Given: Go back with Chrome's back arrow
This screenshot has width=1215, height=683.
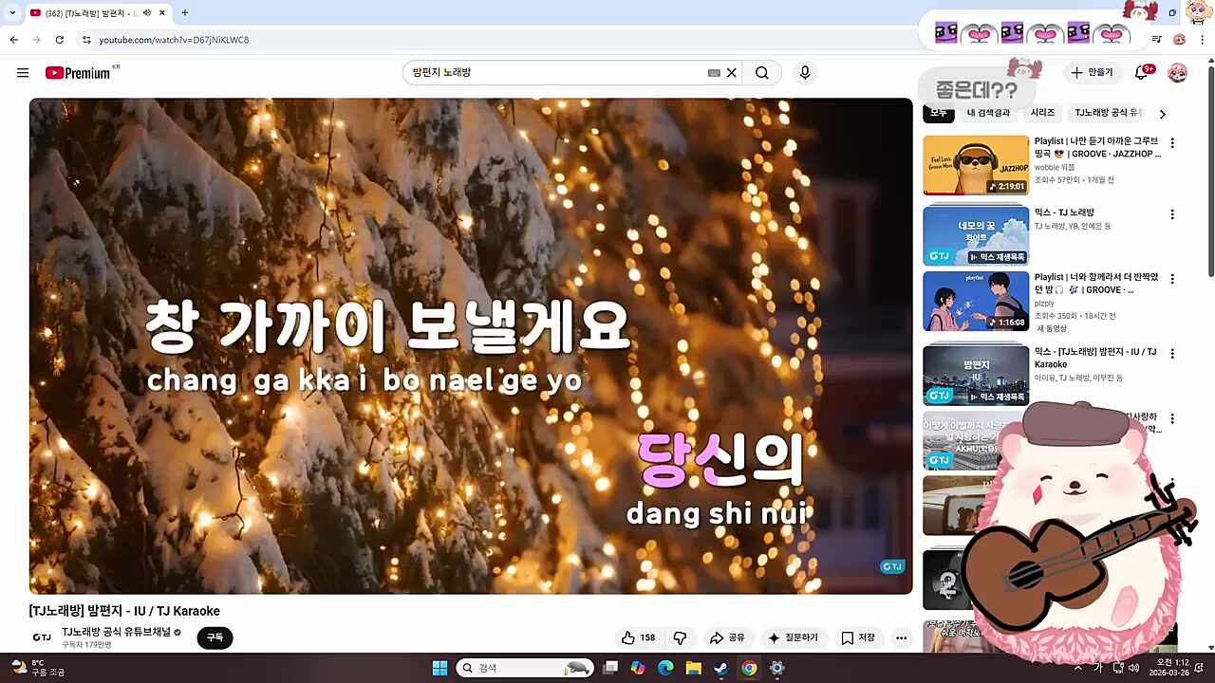Looking at the screenshot, I should click(x=14, y=40).
